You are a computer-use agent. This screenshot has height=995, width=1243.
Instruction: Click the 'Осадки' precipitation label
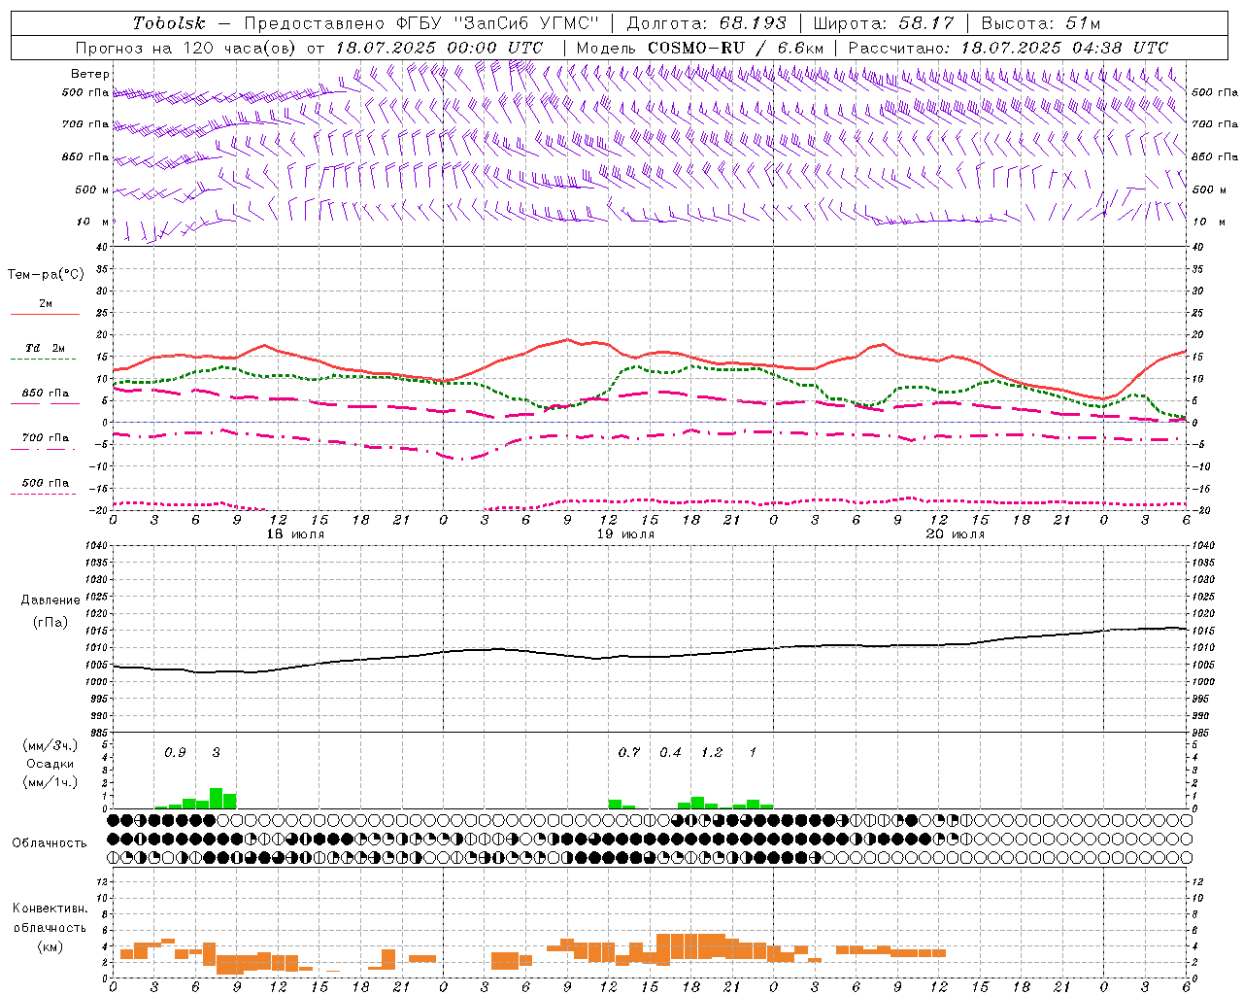point(50,764)
